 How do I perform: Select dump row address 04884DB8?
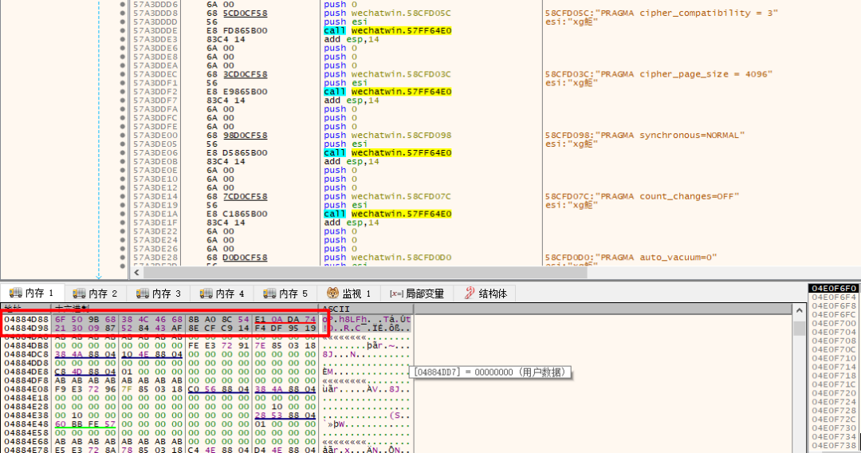(26, 345)
